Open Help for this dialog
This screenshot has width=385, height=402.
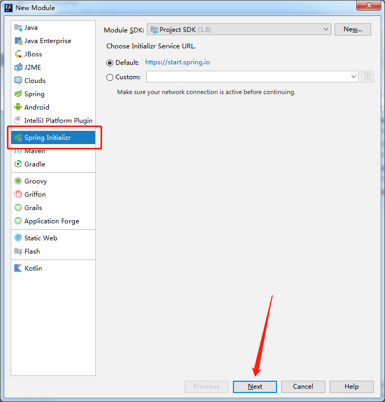tap(351, 387)
